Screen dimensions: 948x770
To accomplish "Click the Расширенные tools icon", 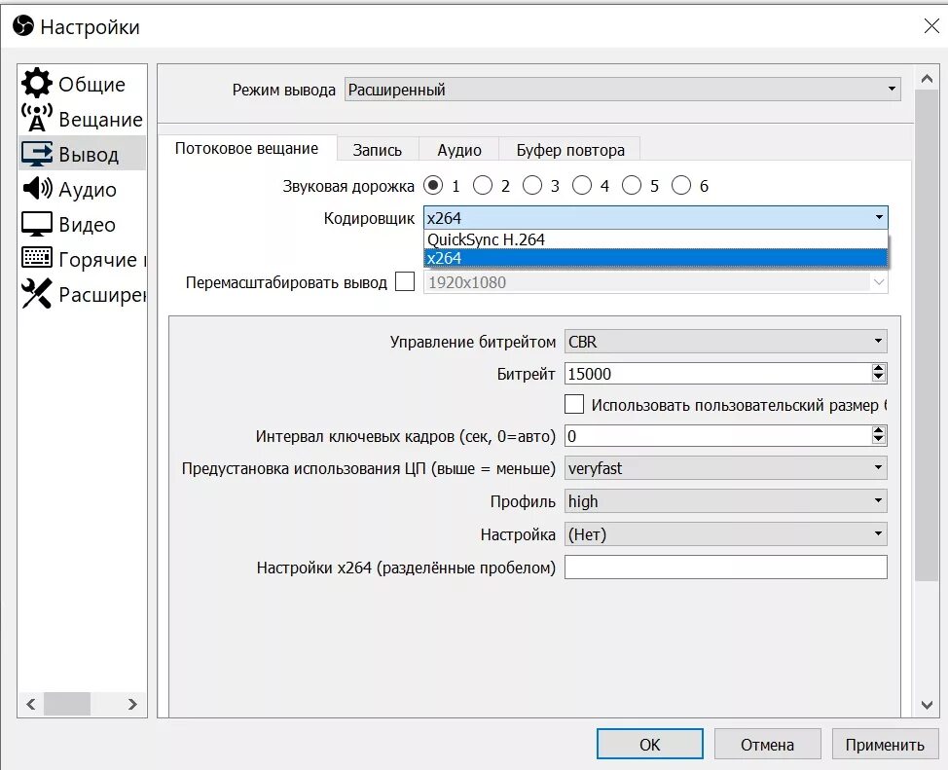I will pos(37,293).
